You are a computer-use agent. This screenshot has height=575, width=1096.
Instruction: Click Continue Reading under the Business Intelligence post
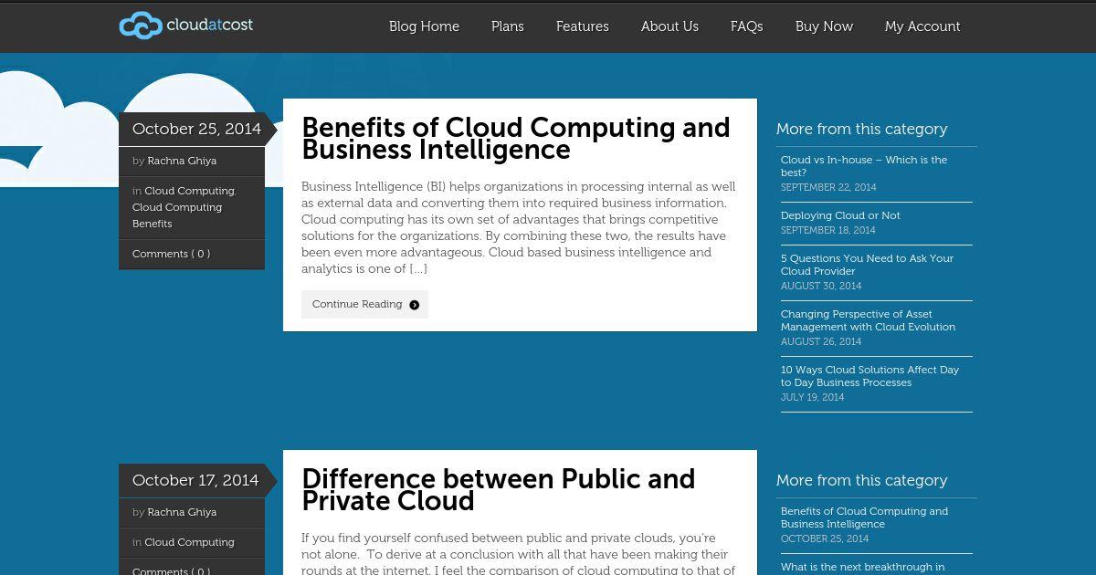[x=364, y=304]
